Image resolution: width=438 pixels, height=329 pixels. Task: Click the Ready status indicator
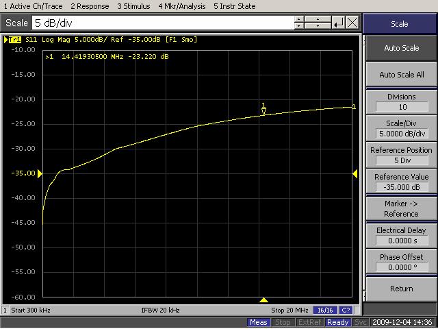[337, 323]
